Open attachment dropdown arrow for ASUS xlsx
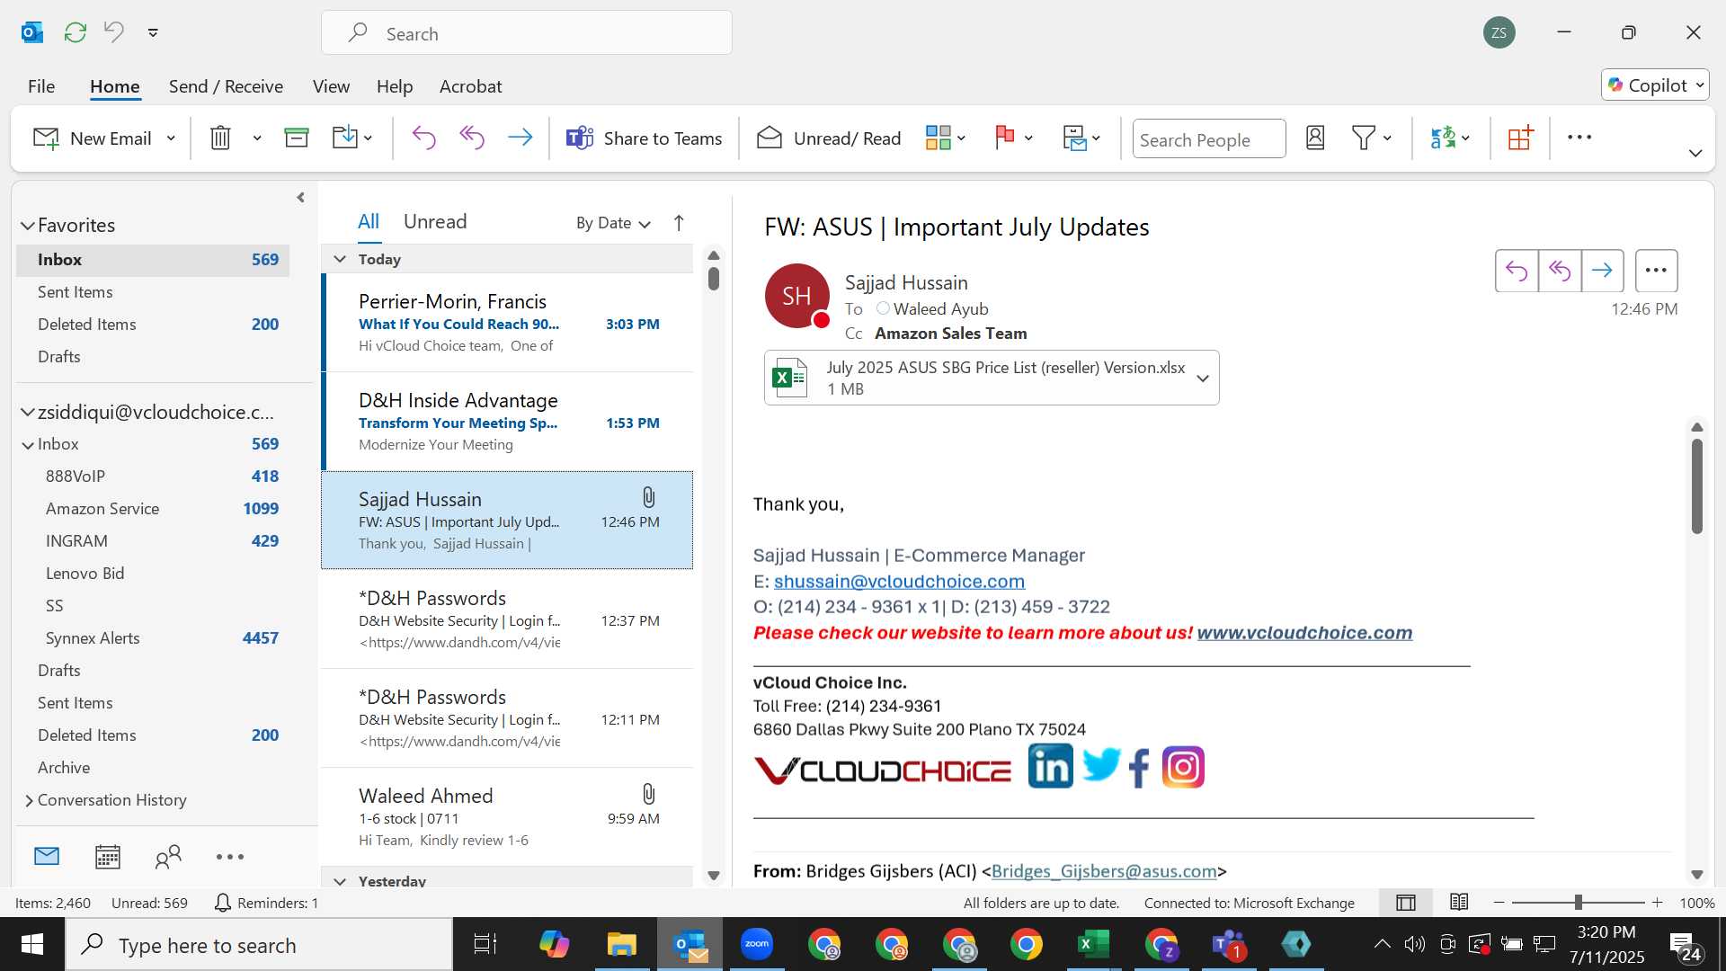Image resolution: width=1726 pixels, height=971 pixels. [1203, 379]
